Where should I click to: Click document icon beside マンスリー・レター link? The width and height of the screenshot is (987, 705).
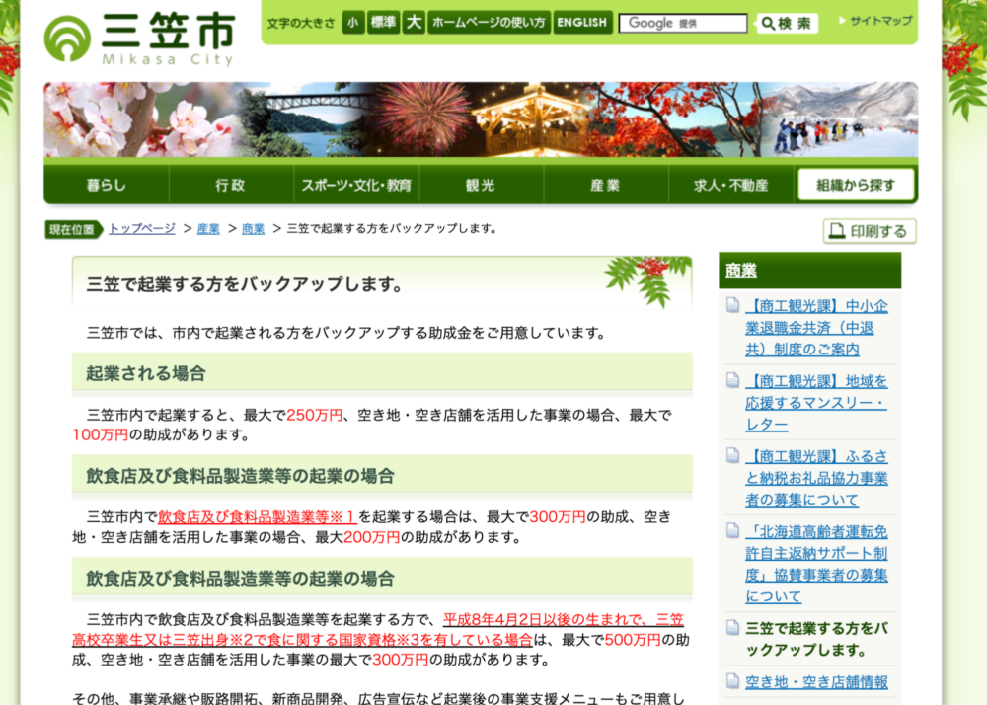(732, 380)
